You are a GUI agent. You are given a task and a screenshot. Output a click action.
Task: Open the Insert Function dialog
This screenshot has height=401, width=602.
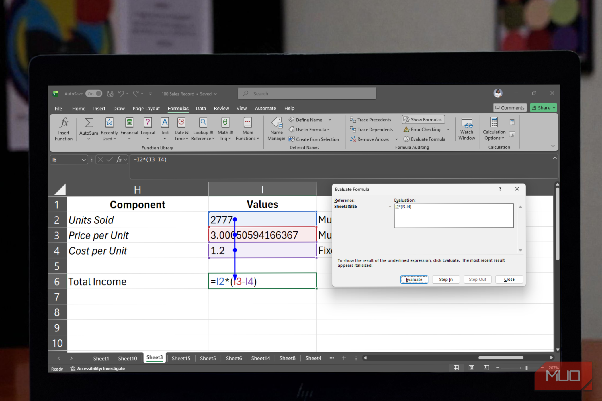(64, 129)
